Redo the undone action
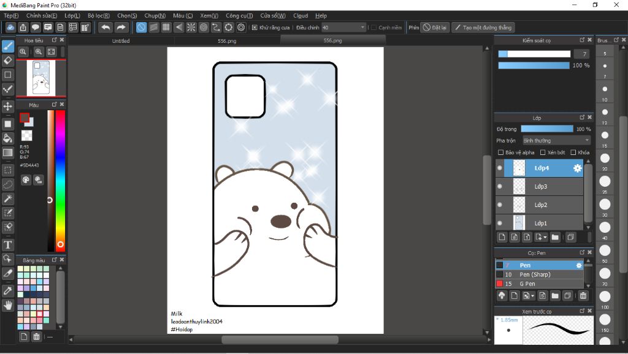Image resolution: width=628 pixels, height=354 pixels. click(x=121, y=27)
